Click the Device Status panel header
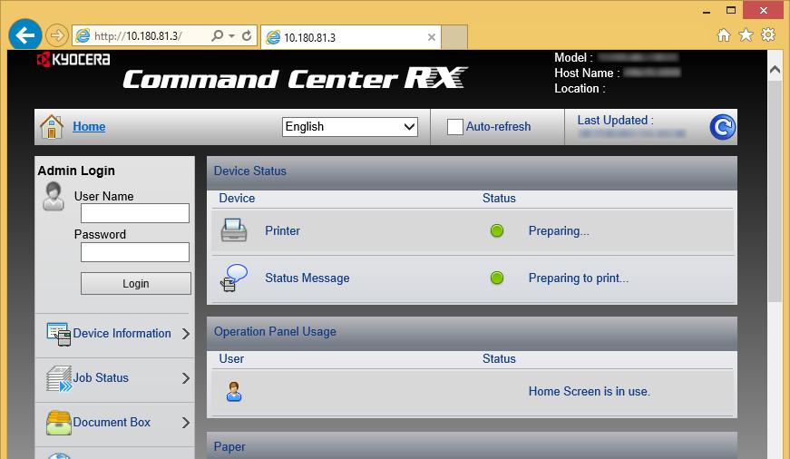 [x=472, y=173]
